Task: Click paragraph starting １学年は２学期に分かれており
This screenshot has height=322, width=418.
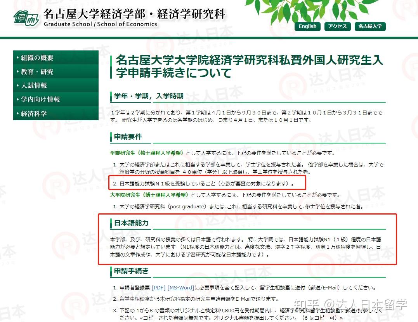Action: click(246, 116)
